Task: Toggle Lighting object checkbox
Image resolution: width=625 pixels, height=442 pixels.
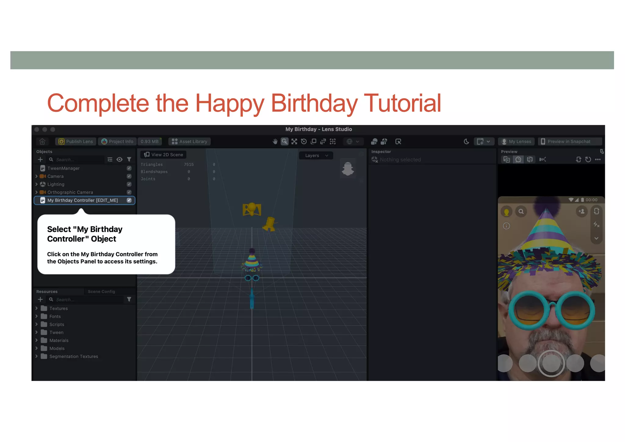Action: pos(129,184)
